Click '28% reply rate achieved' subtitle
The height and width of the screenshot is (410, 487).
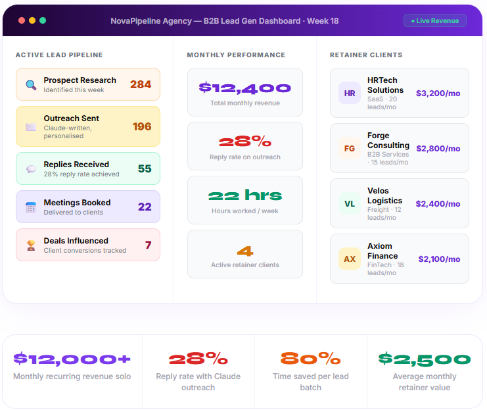point(81,174)
